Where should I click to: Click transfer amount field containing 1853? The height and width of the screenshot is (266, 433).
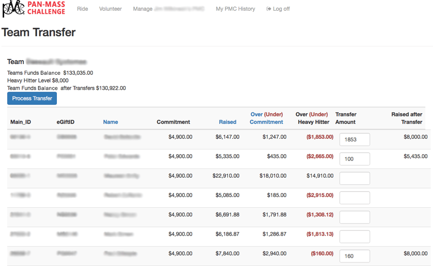point(355,140)
